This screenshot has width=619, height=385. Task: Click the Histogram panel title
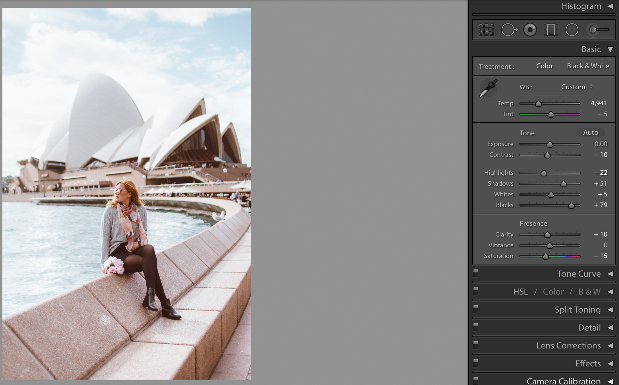[581, 6]
